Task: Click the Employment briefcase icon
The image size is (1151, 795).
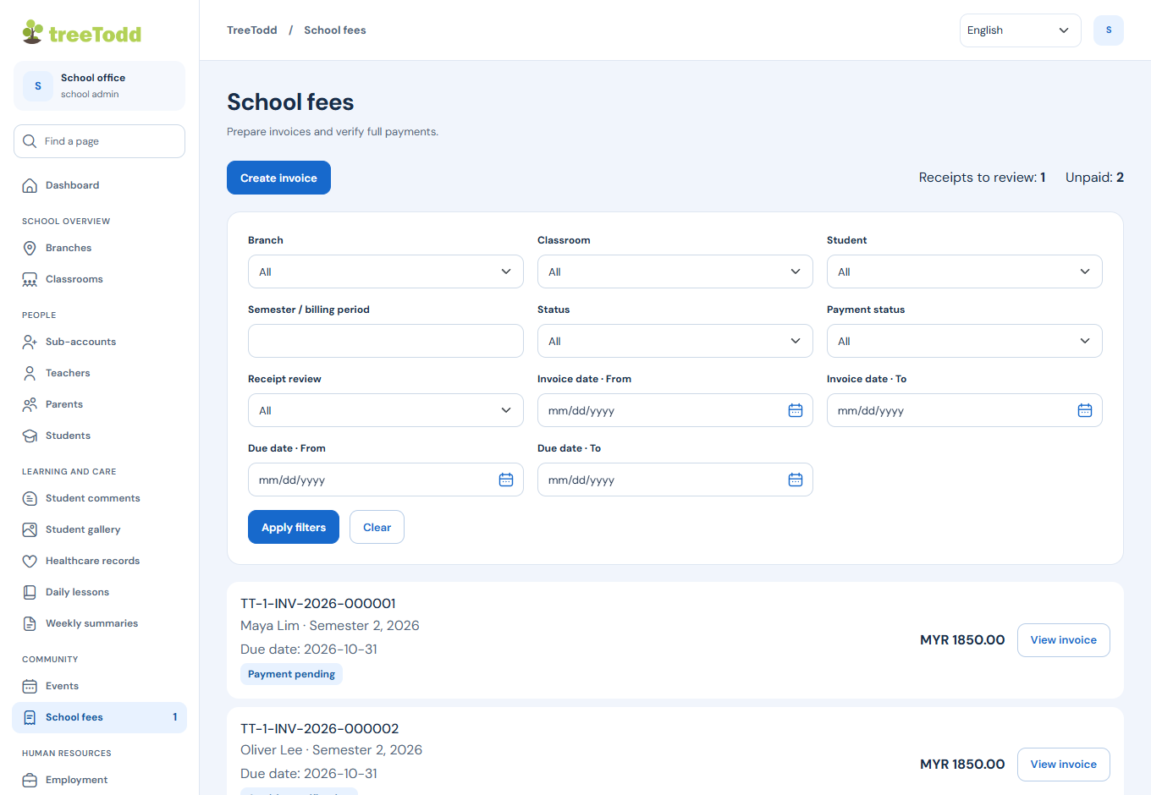Action: click(x=30, y=780)
